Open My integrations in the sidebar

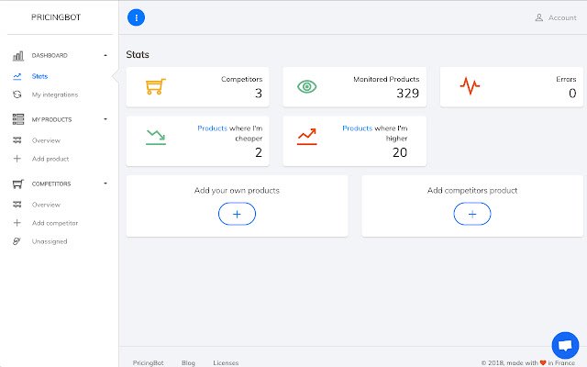point(55,95)
